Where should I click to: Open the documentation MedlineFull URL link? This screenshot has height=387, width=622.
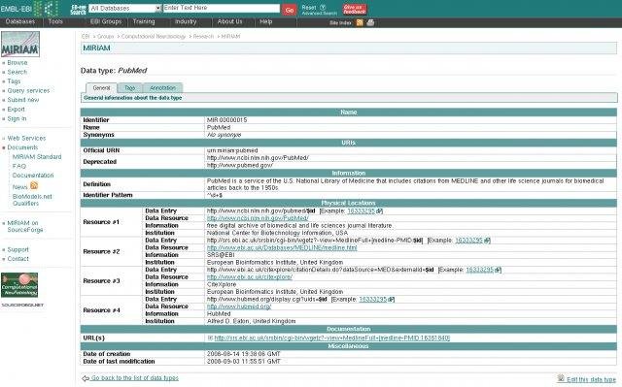click(332, 338)
